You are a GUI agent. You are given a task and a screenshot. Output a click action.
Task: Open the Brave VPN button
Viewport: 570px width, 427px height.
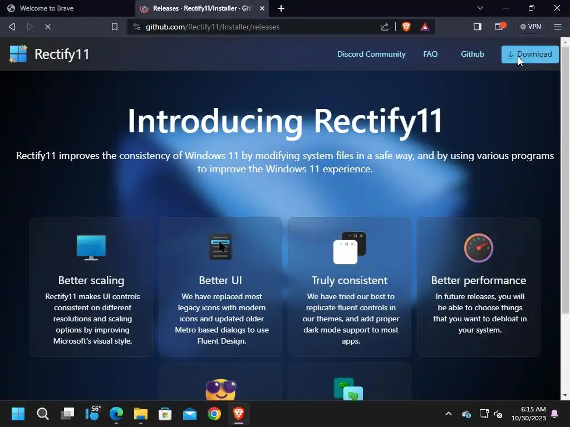pyautogui.click(x=530, y=27)
